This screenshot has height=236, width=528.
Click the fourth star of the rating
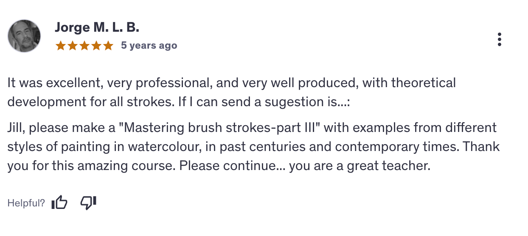96,45
